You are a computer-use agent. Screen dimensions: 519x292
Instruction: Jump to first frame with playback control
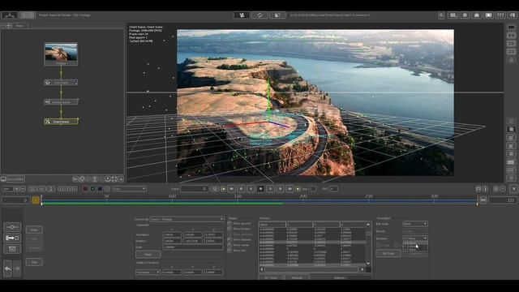[231, 189]
